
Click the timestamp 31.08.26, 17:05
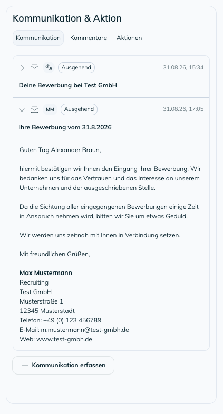click(183, 109)
